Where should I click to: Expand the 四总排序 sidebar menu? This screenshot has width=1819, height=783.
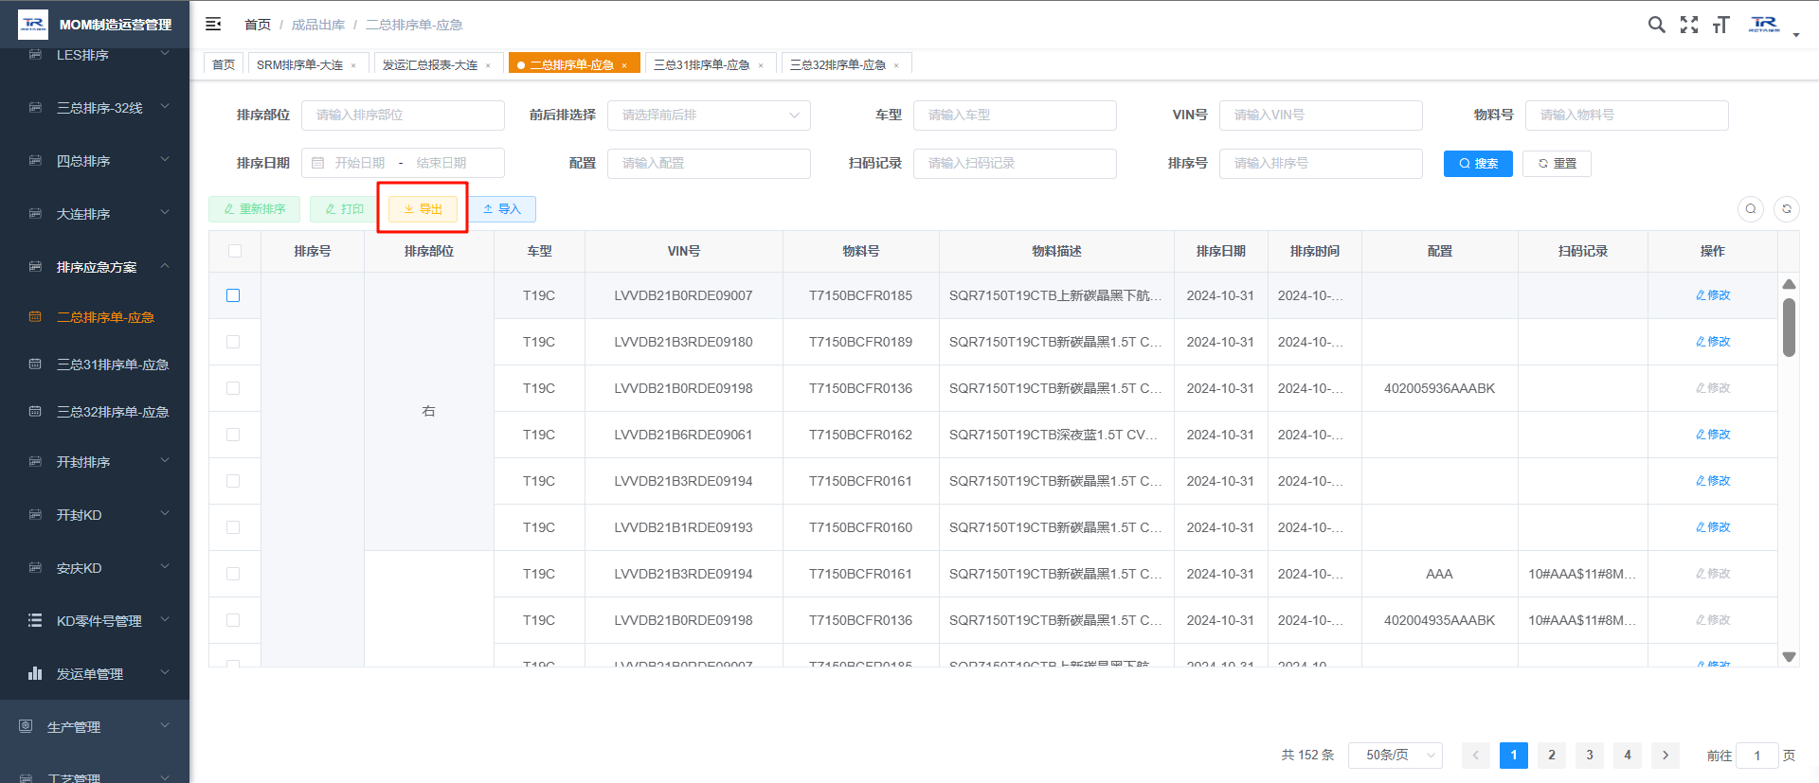coord(95,161)
